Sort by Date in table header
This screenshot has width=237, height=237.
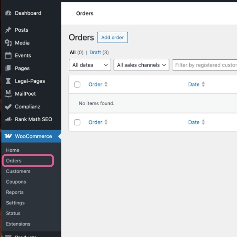click(194, 85)
